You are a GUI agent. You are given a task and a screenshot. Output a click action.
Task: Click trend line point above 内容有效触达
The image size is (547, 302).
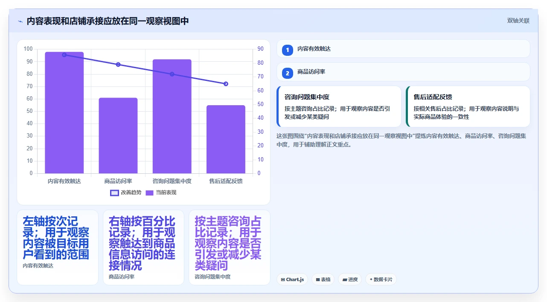click(64, 55)
